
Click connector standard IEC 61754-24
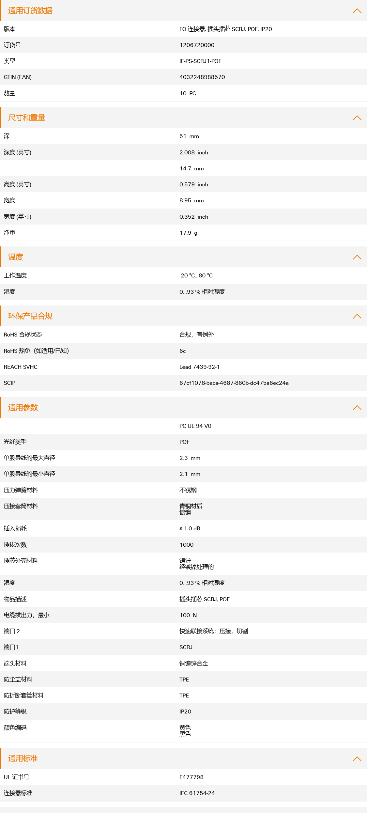(197, 793)
